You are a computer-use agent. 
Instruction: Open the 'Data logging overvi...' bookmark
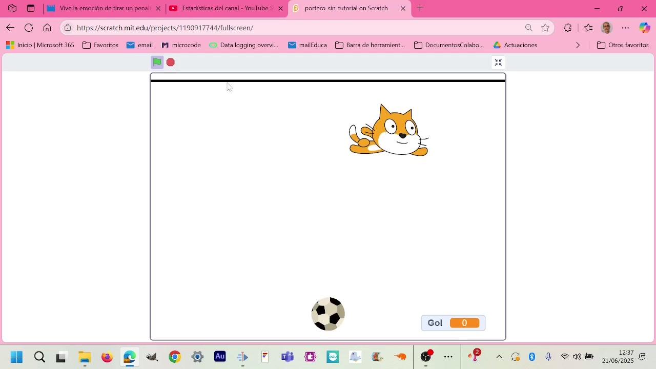point(243,45)
